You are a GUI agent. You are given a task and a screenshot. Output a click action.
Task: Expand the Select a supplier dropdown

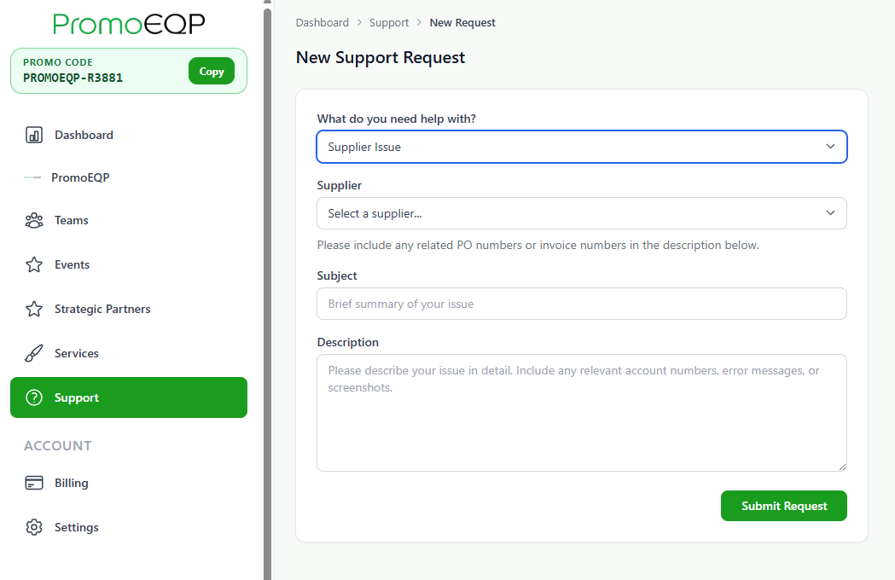[582, 213]
